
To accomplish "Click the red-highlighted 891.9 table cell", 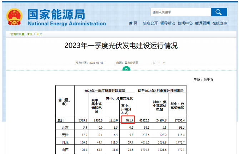I will pyautogui.click(x=128, y=120).
